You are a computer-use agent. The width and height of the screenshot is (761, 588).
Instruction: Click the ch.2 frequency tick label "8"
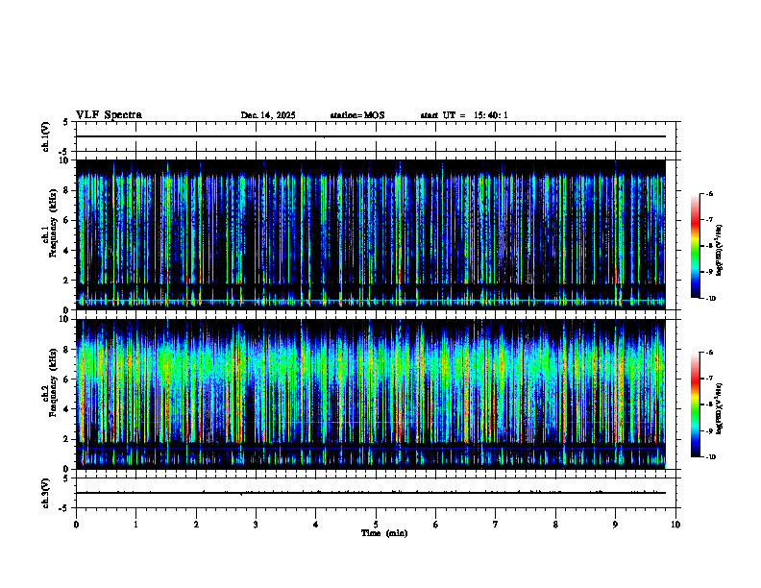coord(67,350)
